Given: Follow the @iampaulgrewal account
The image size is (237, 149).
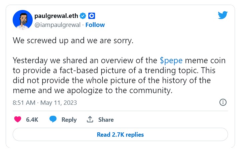Looking at the screenshot, I should [95, 25].
